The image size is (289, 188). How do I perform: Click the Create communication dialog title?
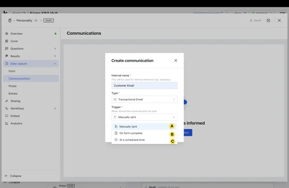132,60
